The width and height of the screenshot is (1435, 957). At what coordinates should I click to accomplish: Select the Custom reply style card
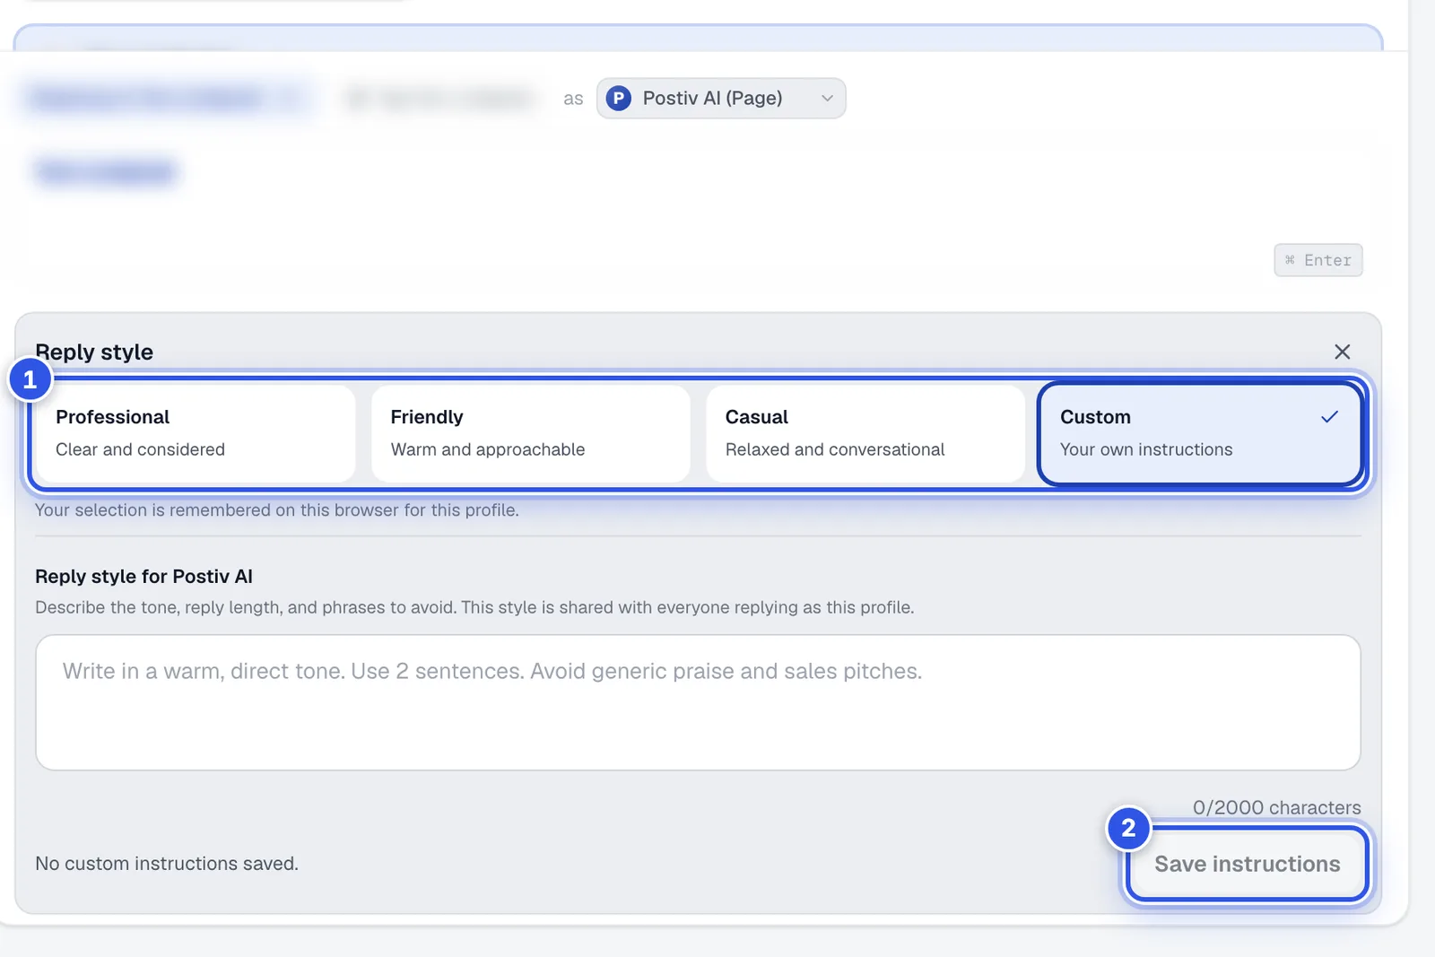click(1200, 434)
